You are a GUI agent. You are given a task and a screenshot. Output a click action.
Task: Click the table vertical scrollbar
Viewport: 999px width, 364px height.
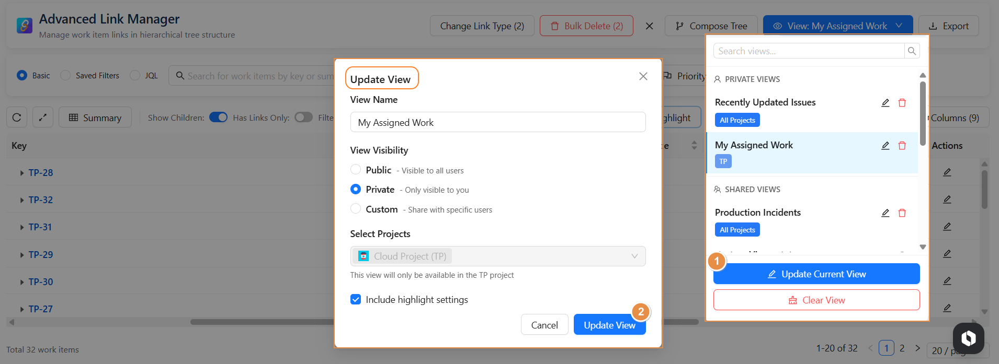(x=984, y=189)
